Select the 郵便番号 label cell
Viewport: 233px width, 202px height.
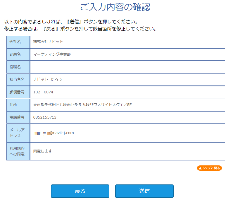(18, 92)
